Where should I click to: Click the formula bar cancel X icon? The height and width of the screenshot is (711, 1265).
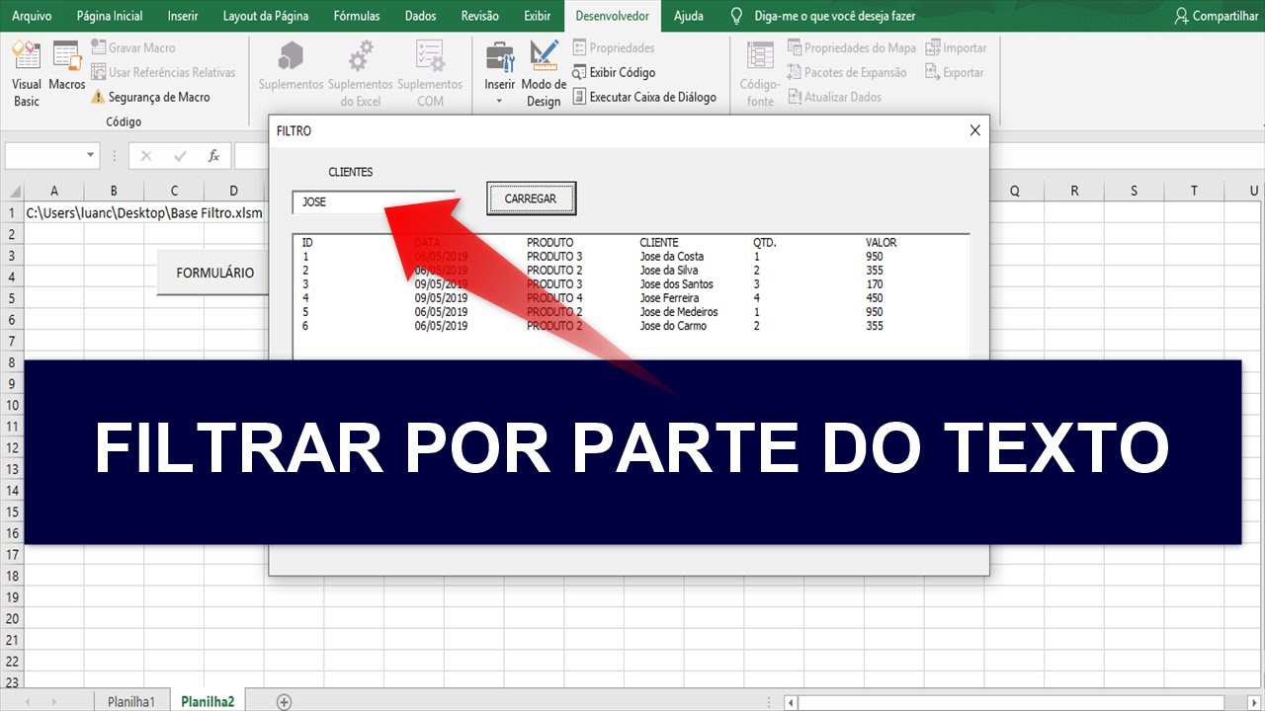(146, 156)
